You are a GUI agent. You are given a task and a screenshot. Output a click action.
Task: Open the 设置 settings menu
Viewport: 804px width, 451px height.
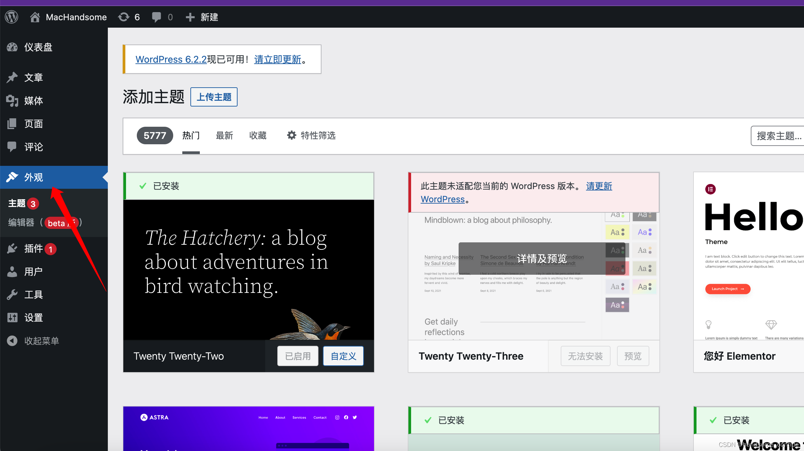tap(33, 318)
